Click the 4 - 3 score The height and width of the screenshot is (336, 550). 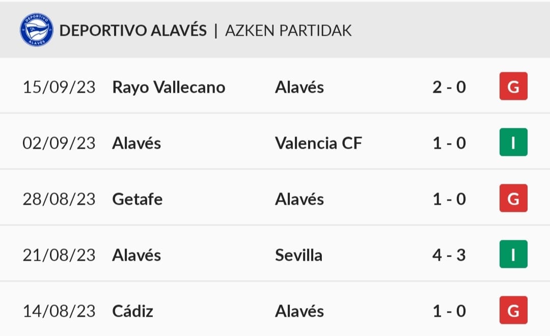point(449,256)
